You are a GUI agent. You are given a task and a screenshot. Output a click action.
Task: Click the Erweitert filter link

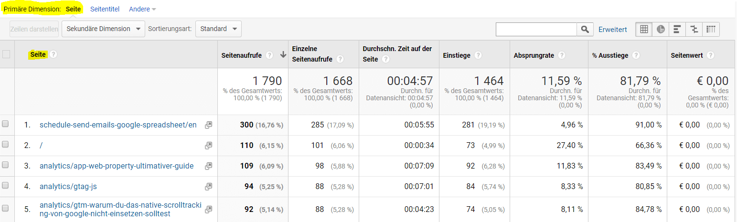pyautogui.click(x=612, y=30)
